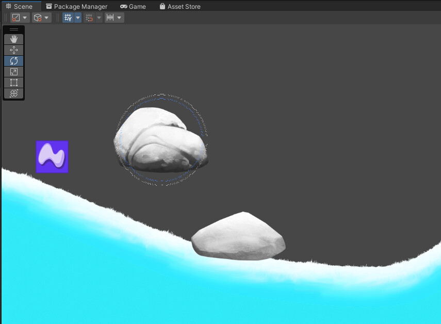Select the purple curved sprite
This screenshot has height=324, width=441.
[52, 156]
